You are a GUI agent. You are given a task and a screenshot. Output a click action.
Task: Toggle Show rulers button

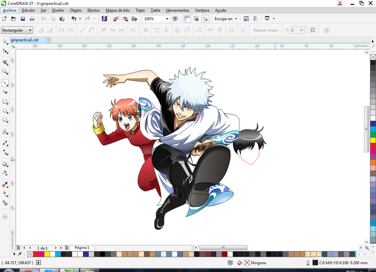click(x=187, y=19)
